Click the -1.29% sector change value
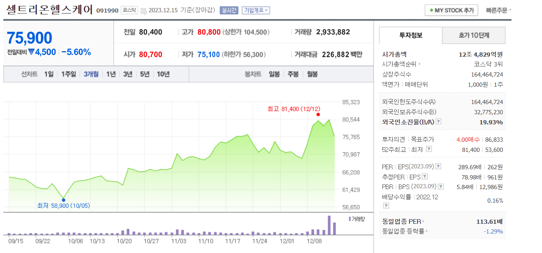The width and height of the screenshot is (542, 253). 493,231
